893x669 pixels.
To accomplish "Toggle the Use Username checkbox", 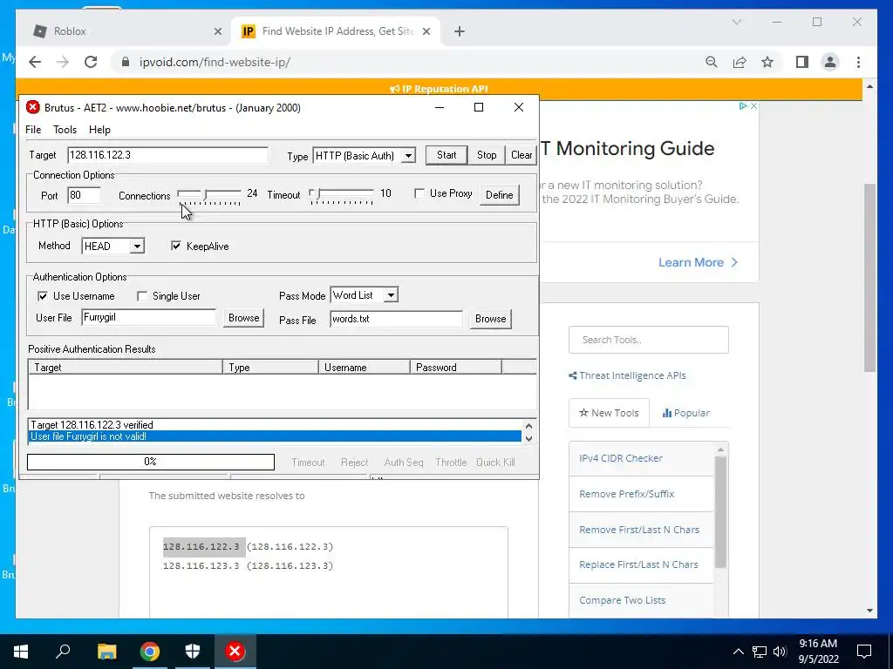I will [x=43, y=296].
